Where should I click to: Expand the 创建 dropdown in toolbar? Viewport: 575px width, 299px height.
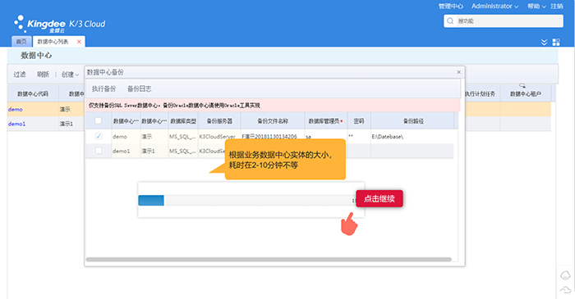coord(70,75)
